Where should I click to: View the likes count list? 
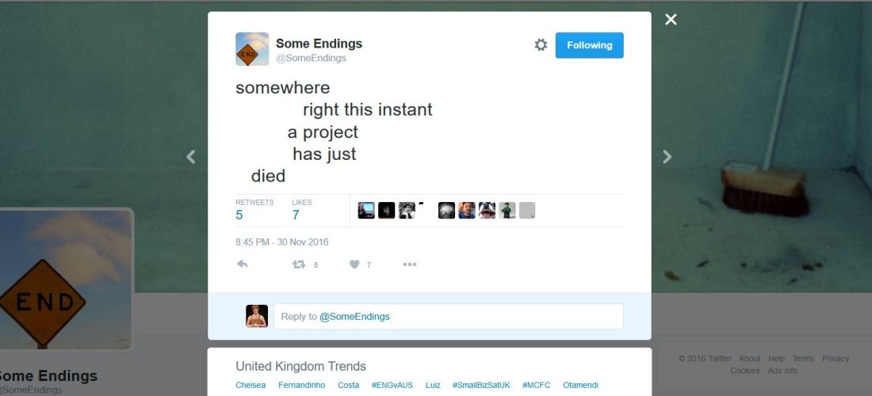coord(296,215)
